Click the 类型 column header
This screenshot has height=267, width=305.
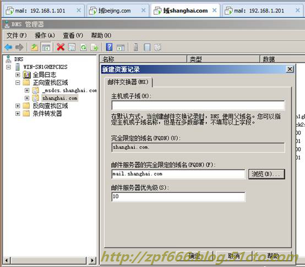223,59
